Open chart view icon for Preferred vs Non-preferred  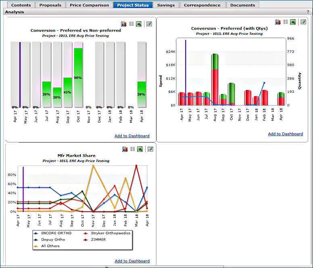tap(124, 24)
